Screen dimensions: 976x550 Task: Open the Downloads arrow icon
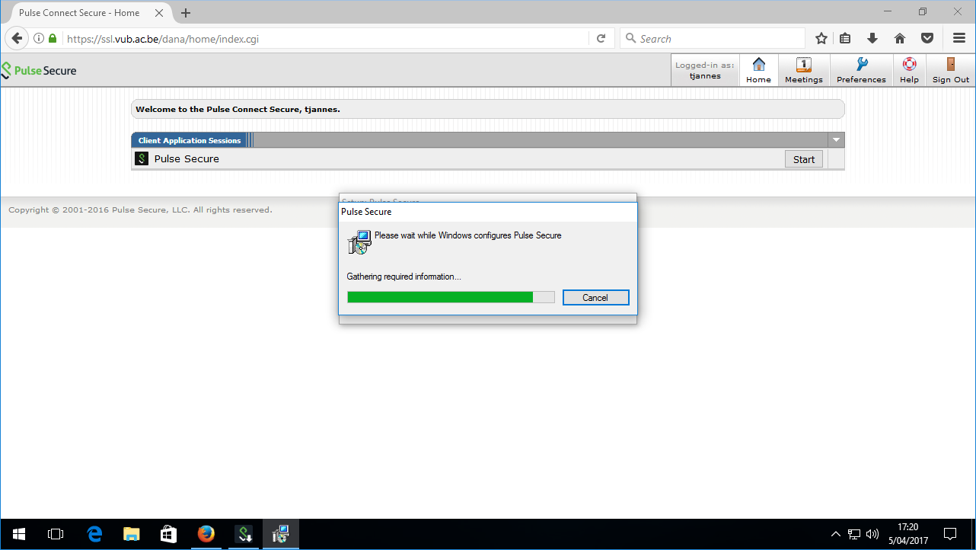click(x=872, y=38)
